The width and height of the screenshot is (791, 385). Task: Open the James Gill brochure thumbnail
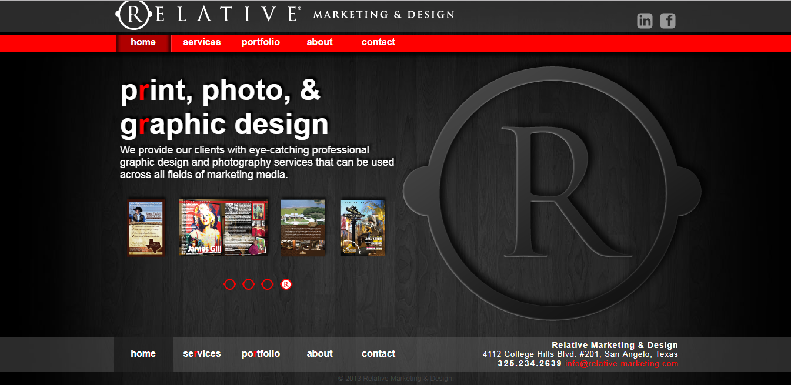(223, 227)
